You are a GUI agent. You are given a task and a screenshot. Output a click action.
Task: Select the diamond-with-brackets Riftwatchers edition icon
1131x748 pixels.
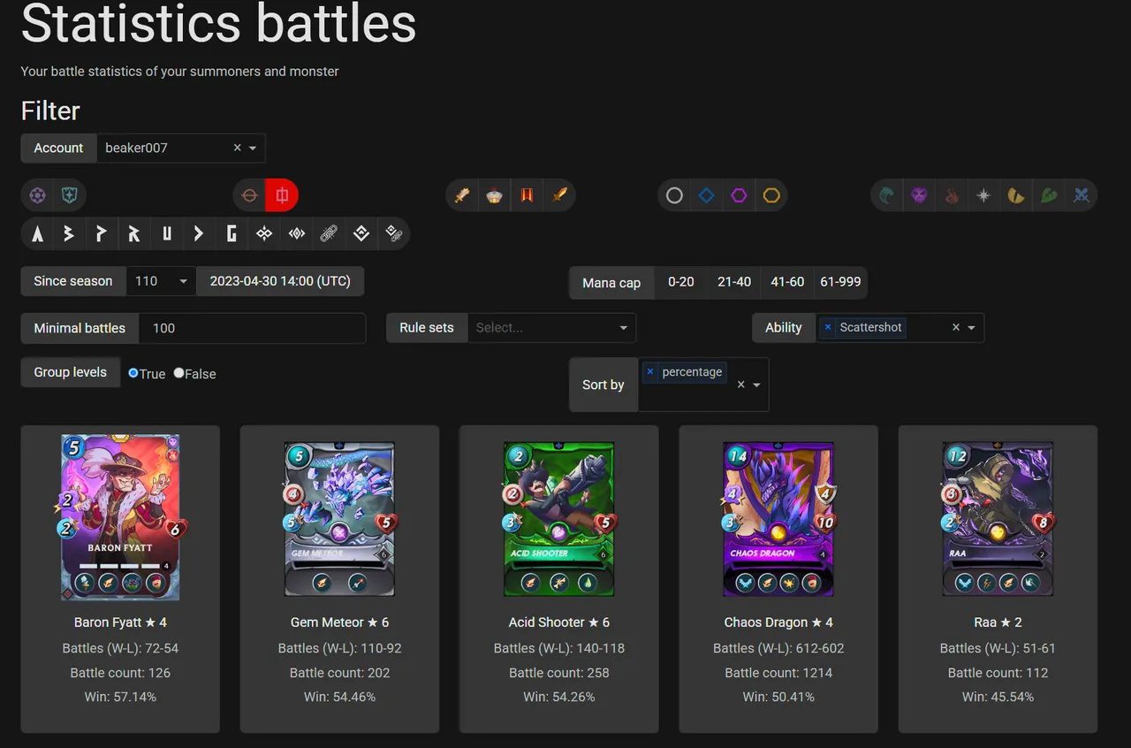pos(296,233)
